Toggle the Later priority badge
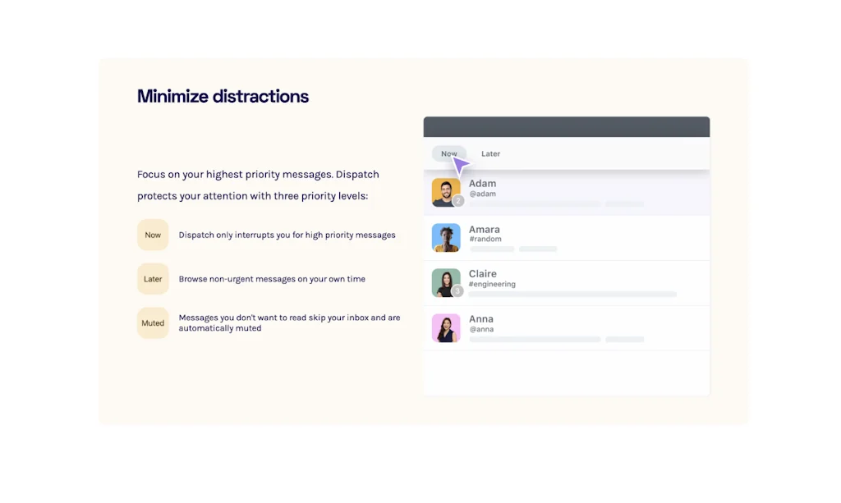This screenshot has width=841, height=503. click(x=153, y=278)
